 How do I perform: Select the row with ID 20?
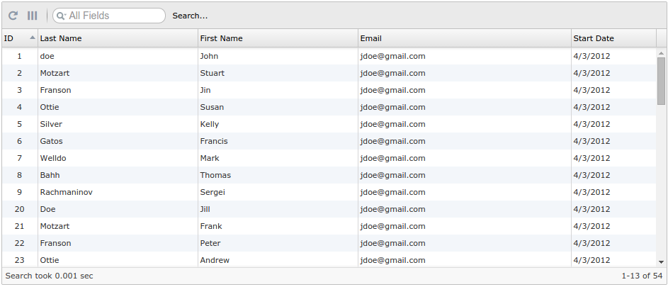[x=329, y=209]
